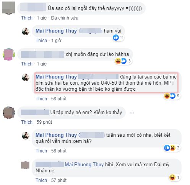Image resolution: width=190 pixels, height=185 pixels.
Task: Click the blurred avatar of the first commenter
Action: (x=8, y=8)
